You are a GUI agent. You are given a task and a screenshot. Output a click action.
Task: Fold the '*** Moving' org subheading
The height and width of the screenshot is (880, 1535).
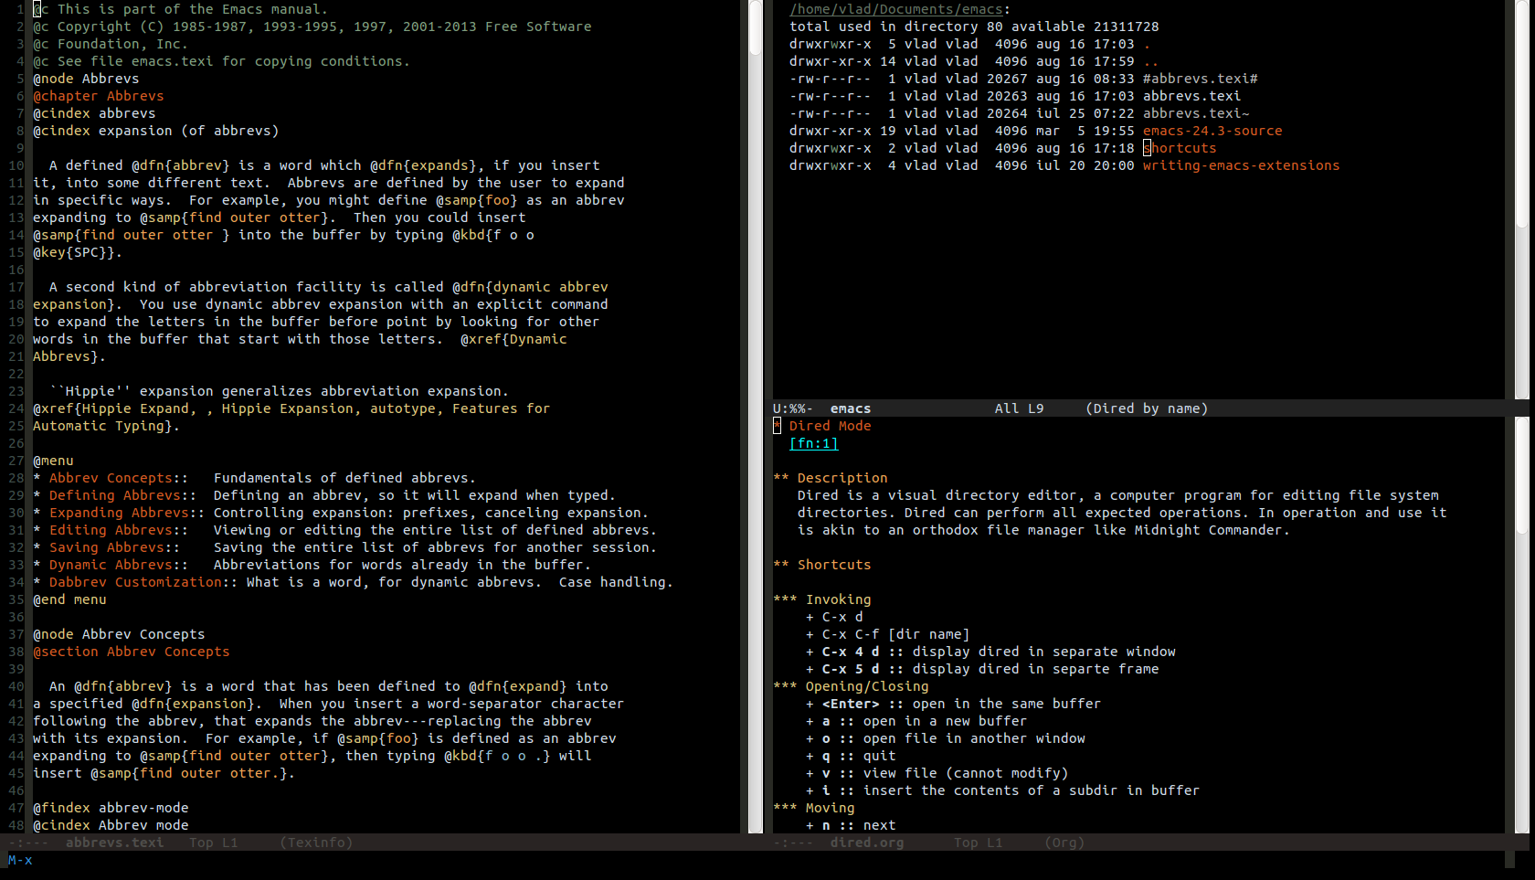click(814, 808)
